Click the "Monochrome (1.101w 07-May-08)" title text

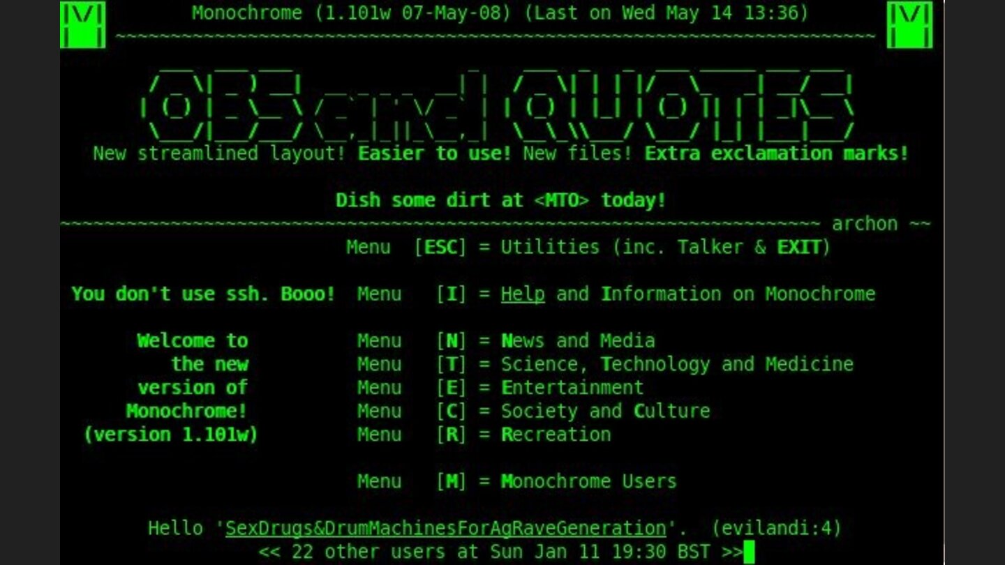pyautogui.click(x=352, y=13)
